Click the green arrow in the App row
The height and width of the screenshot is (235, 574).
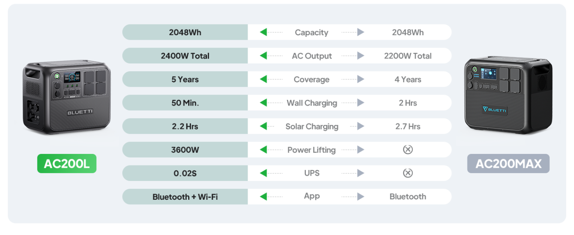263,197
